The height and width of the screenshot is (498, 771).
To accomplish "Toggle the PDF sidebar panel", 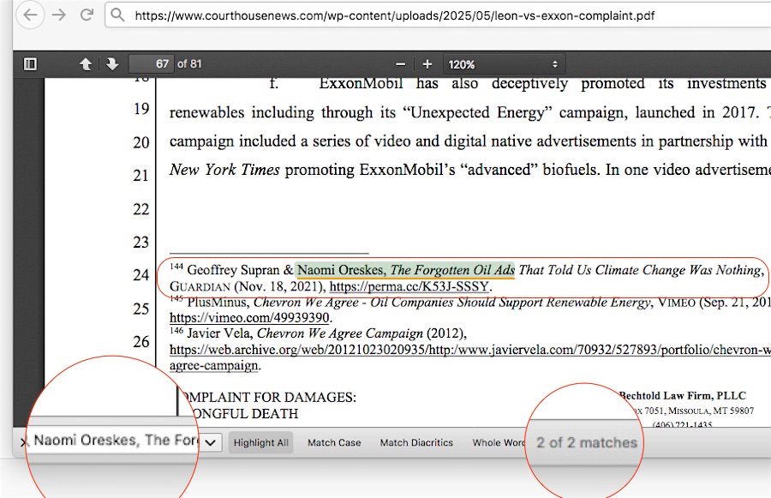I will point(30,64).
